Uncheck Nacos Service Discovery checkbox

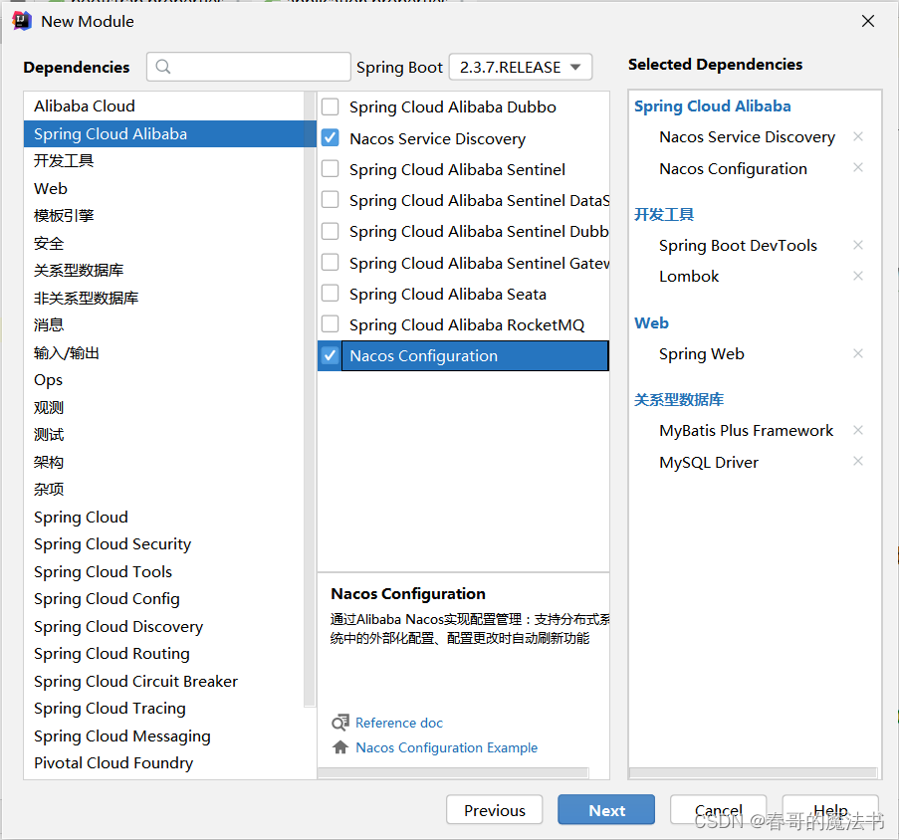coord(330,138)
